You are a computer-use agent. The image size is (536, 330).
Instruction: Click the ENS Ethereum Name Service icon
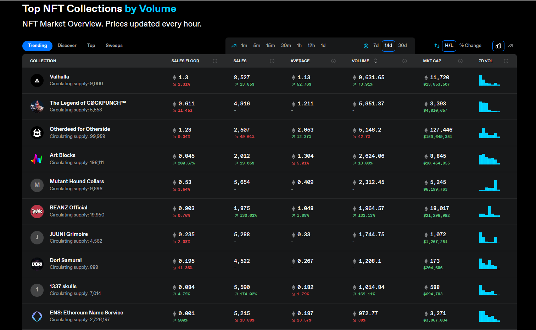pos(37,316)
